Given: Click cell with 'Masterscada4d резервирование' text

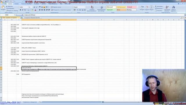Looking at the screenshot, I should pos(49,71).
